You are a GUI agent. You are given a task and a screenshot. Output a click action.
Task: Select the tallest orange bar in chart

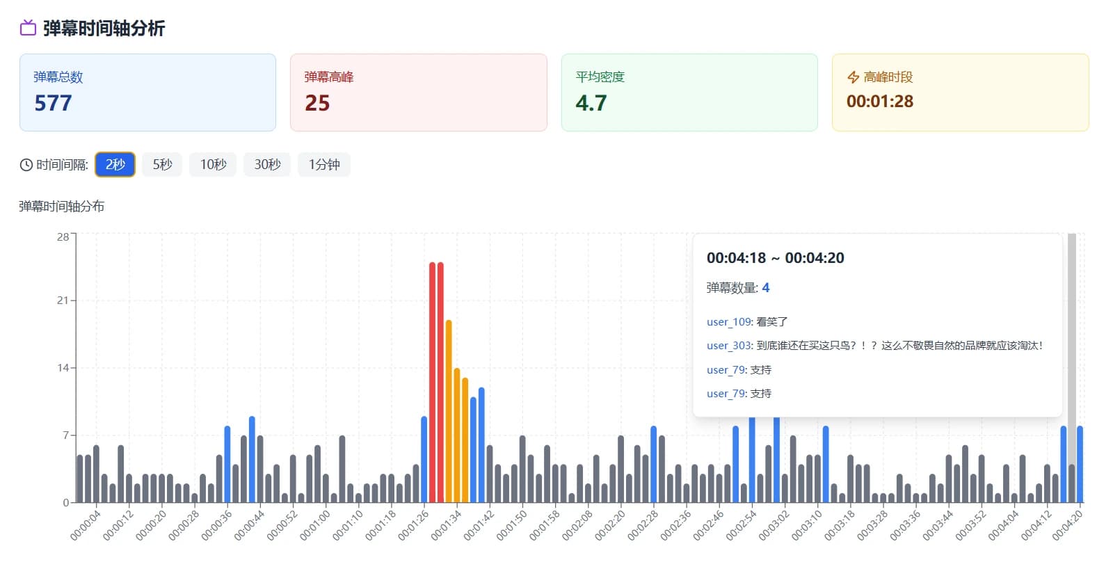tap(449, 410)
